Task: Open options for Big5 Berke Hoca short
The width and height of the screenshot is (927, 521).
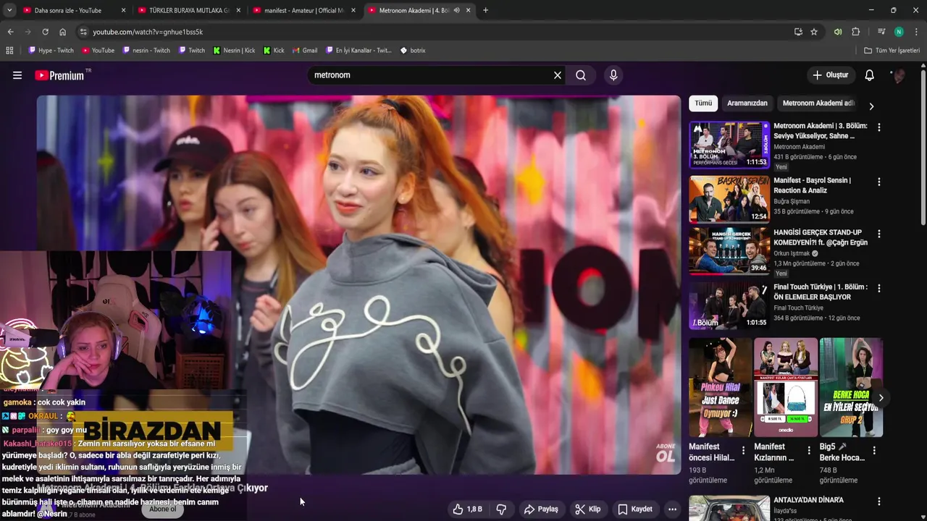Action: click(874, 450)
